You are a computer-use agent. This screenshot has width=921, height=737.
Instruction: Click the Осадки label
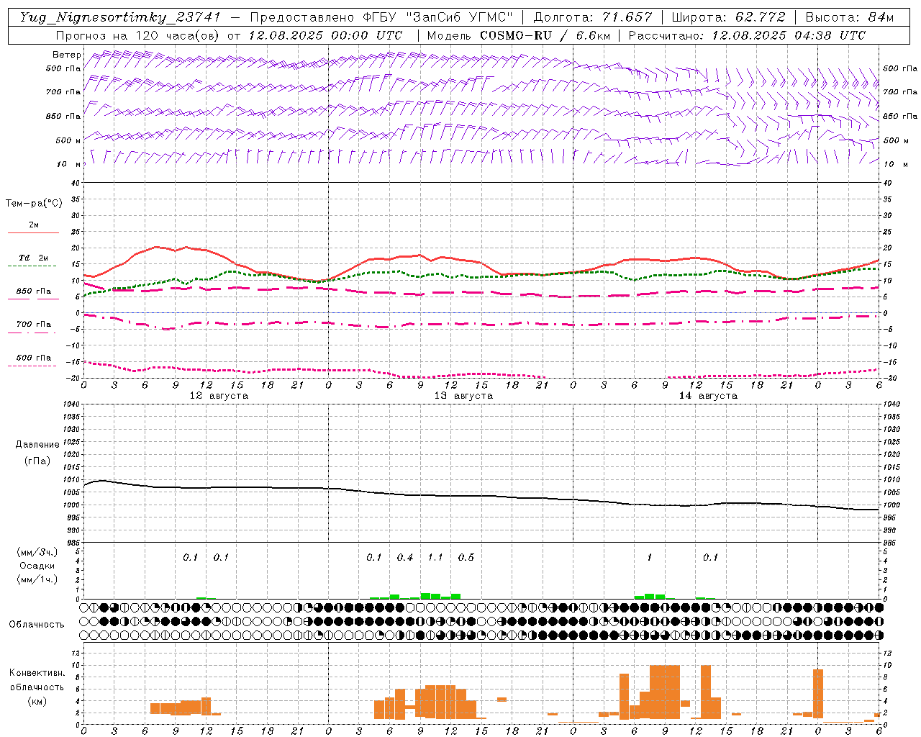point(37,566)
